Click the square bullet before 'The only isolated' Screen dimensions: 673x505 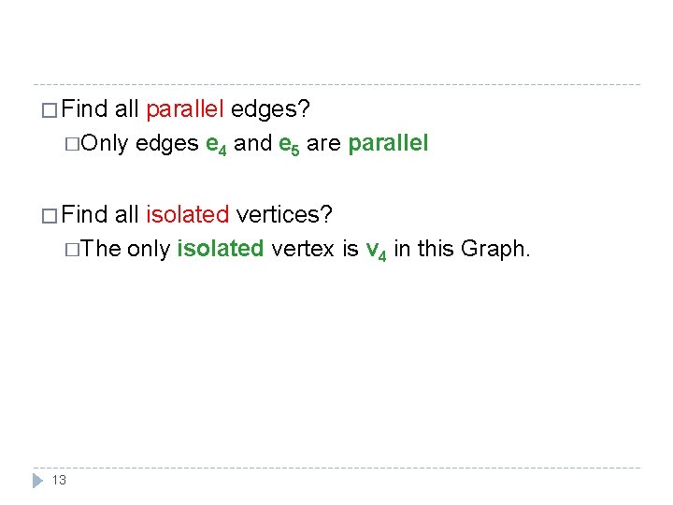point(72,250)
